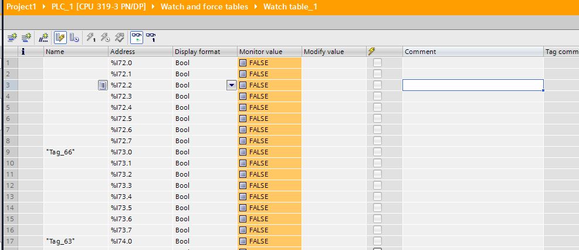Check the modify checkbox for Tag_63 row
The height and width of the screenshot is (250, 579).
[x=377, y=241]
